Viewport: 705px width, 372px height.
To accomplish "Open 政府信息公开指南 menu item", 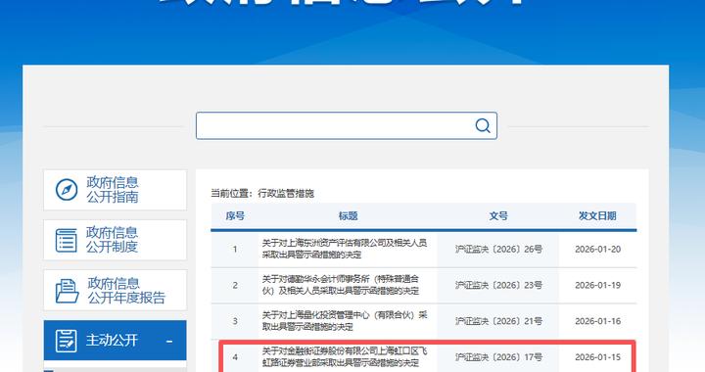I will coord(116,190).
